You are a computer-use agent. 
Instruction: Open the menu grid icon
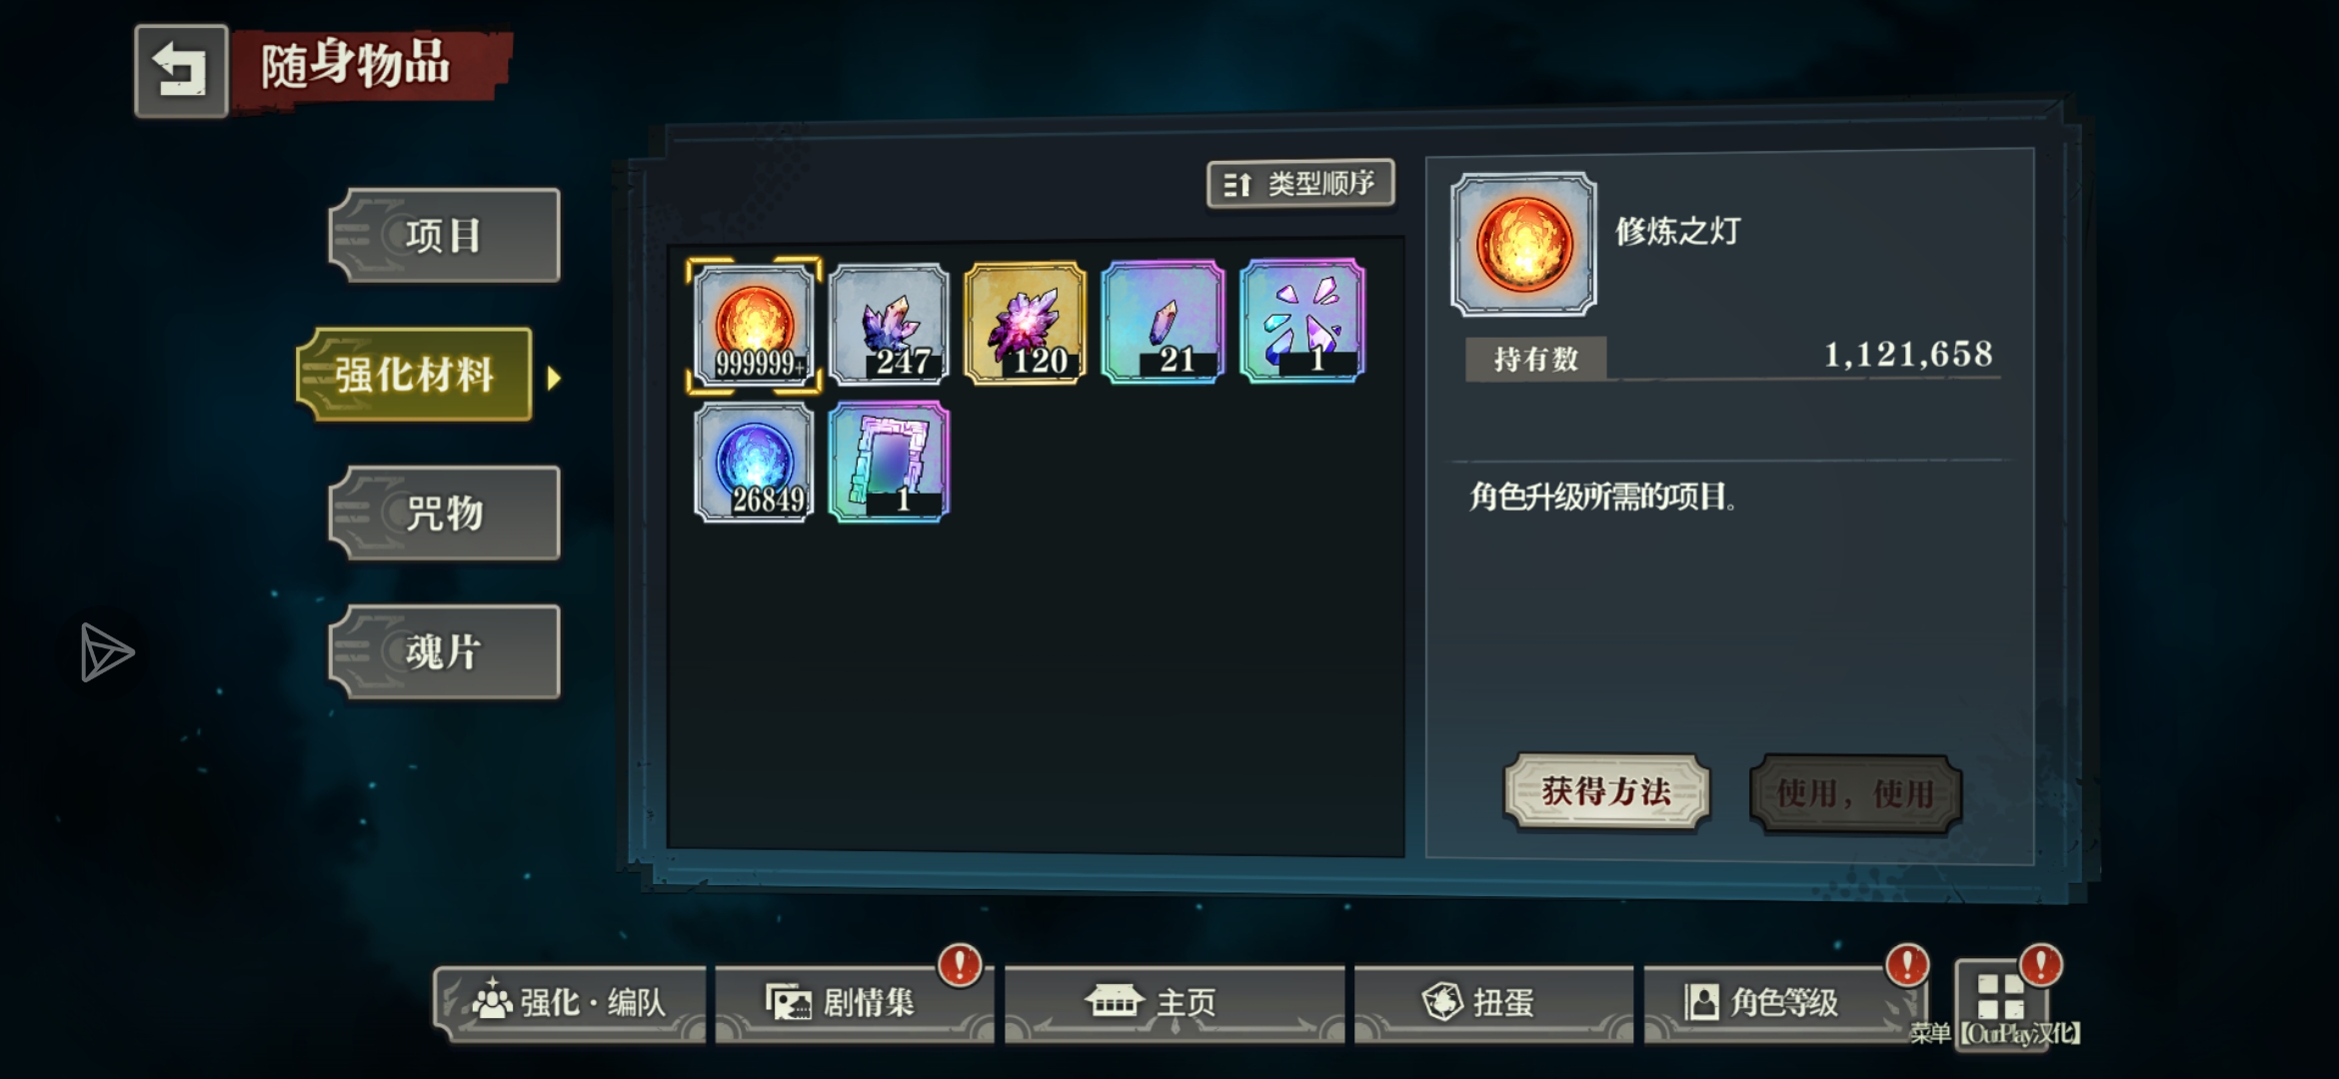coord(2001,995)
